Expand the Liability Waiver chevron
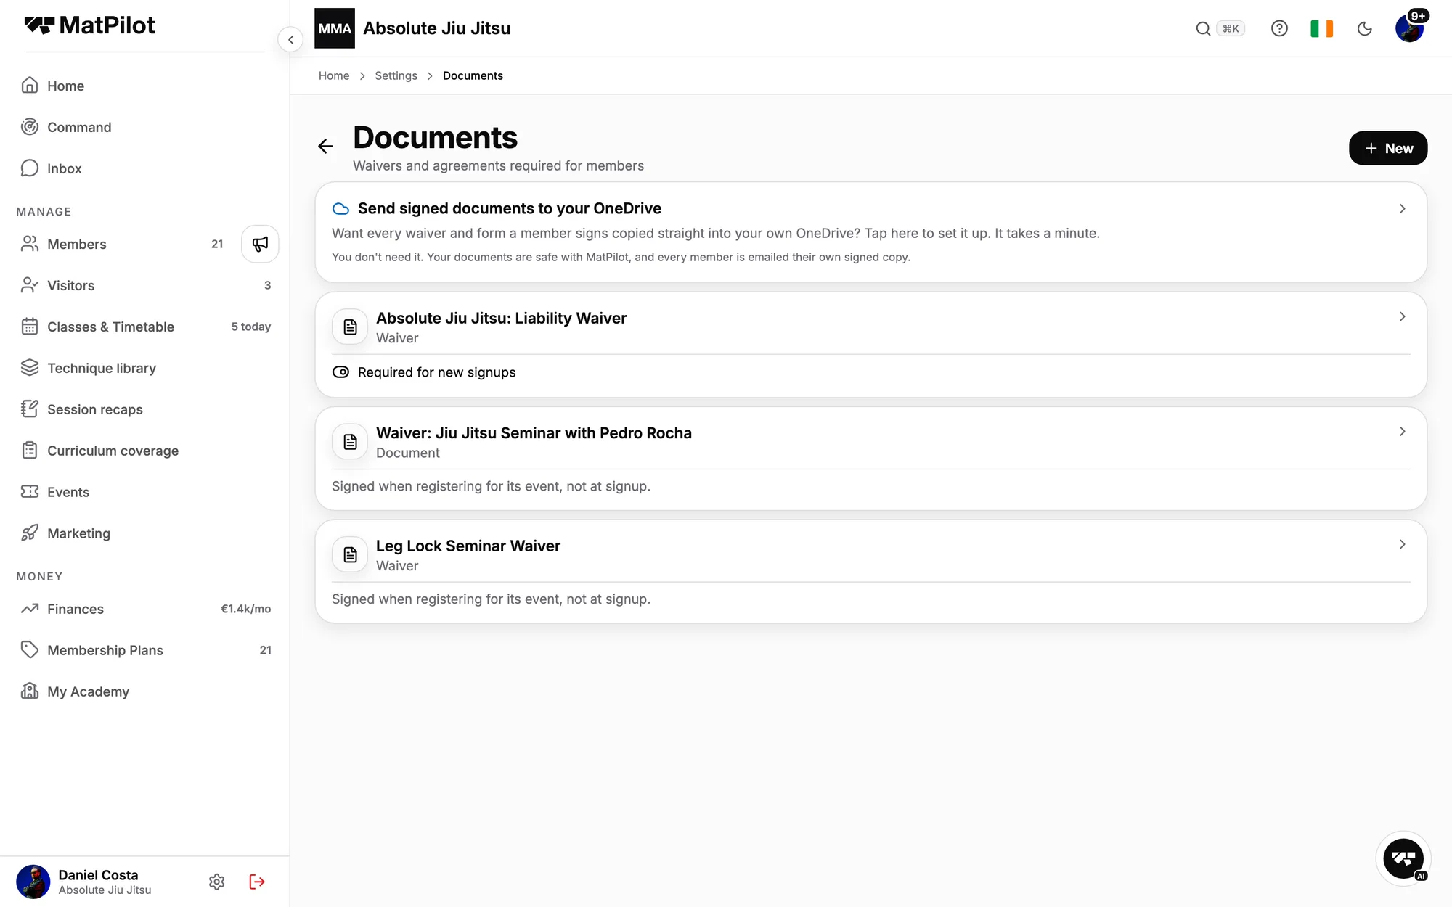The width and height of the screenshot is (1452, 907). click(1402, 317)
